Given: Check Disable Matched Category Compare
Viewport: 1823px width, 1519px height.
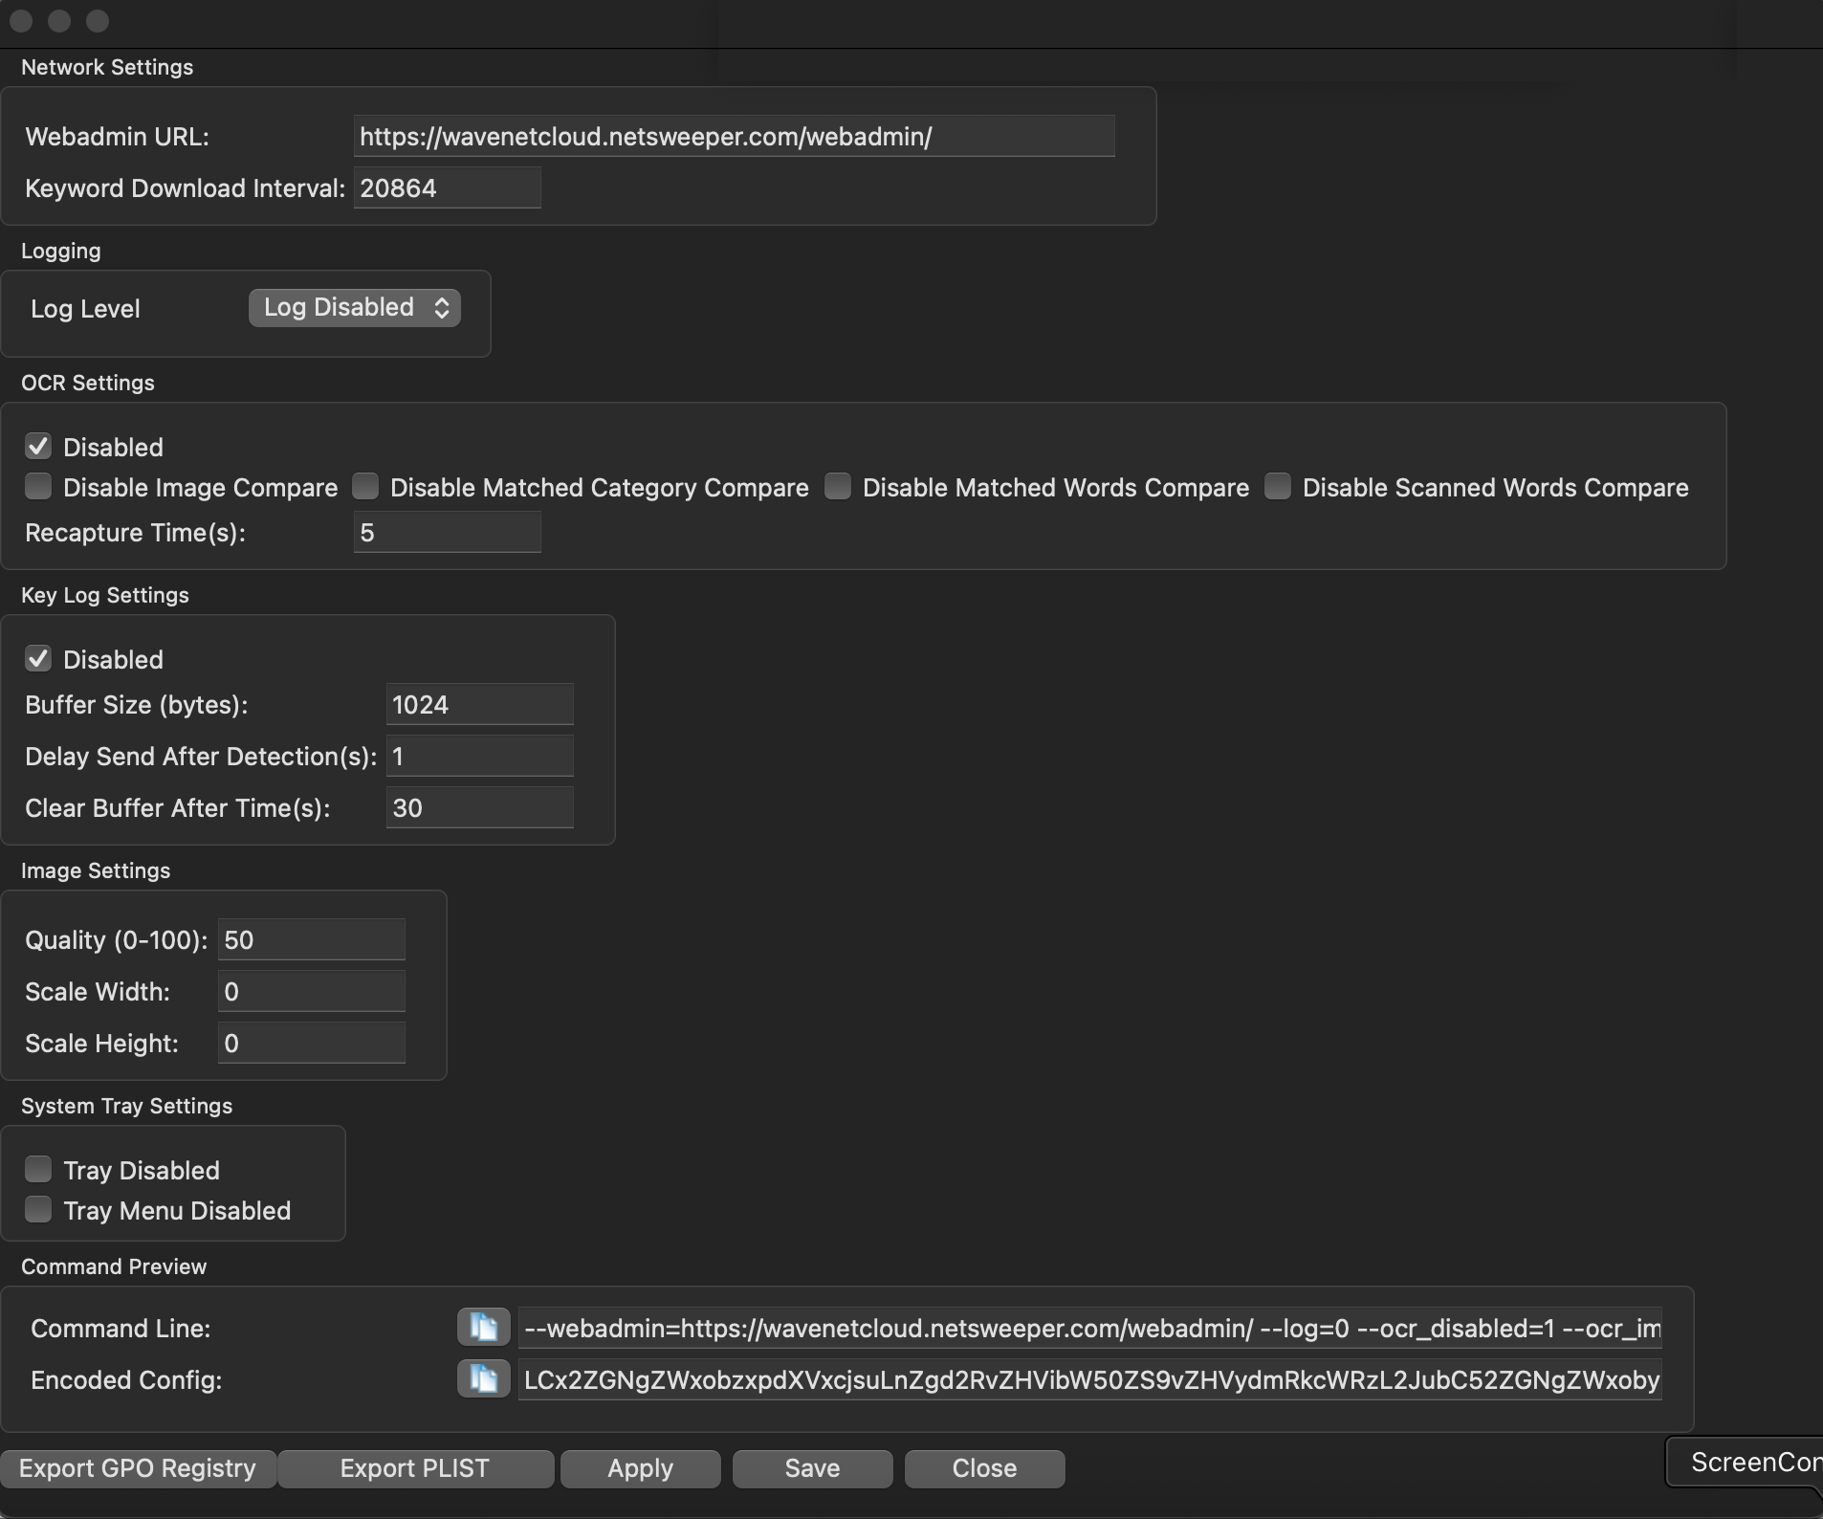Looking at the screenshot, I should 365,487.
